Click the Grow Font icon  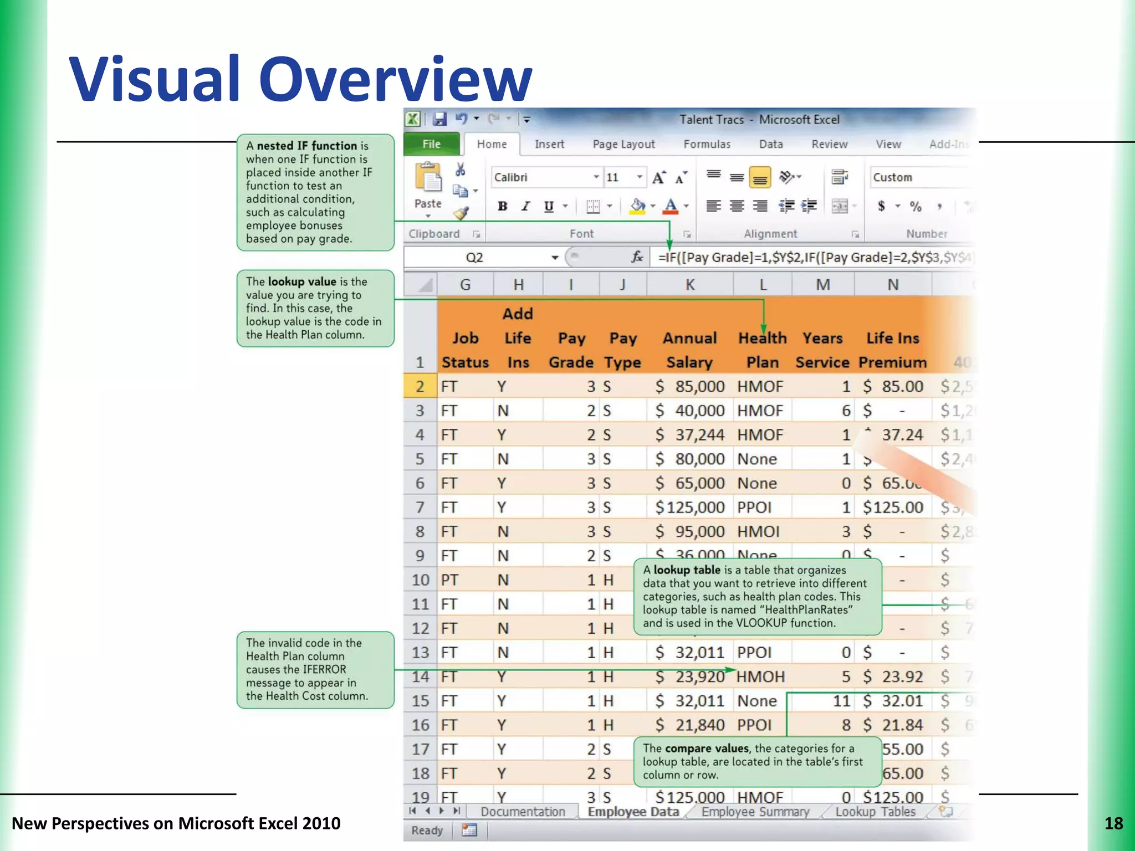[x=659, y=177]
